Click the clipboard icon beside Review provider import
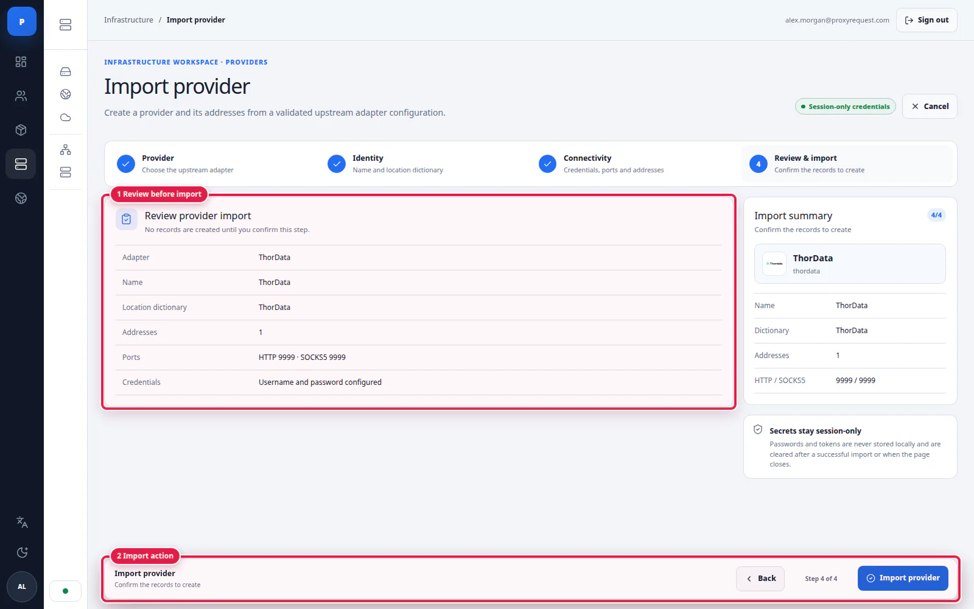This screenshot has width=974, height=609. (x=127, y=219)
